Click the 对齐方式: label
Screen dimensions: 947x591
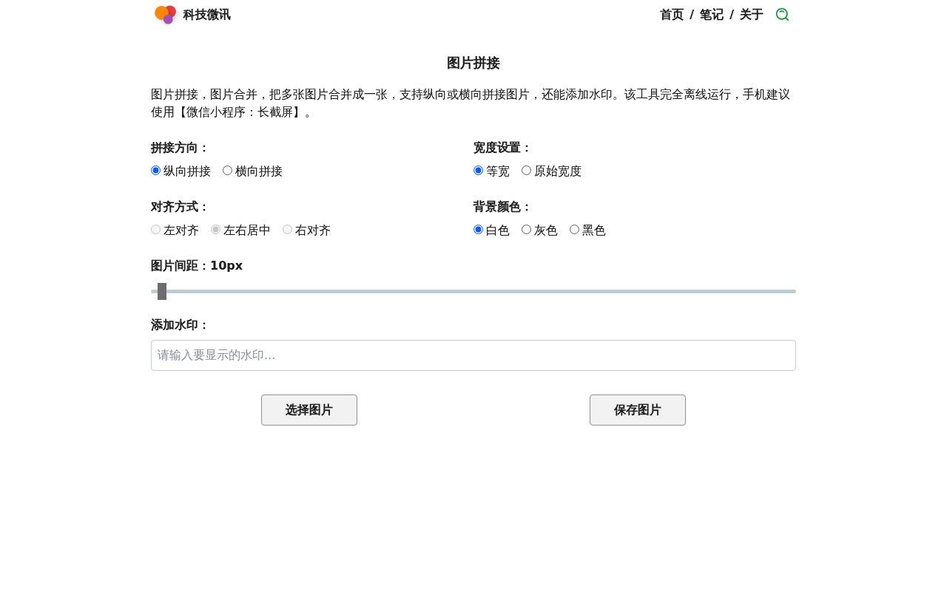[x=181, y=207]
